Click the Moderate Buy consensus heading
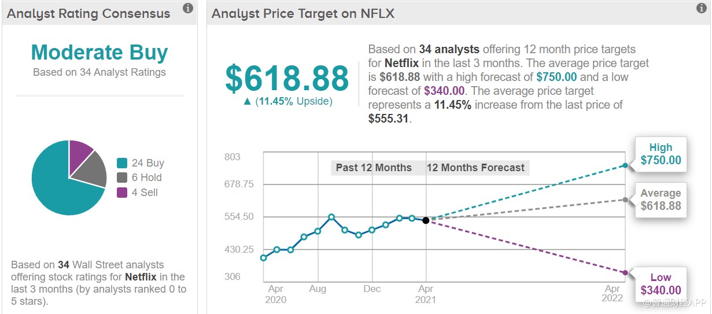Image resolution: width=712 pixels, height=314 pixels. (99, 53)
